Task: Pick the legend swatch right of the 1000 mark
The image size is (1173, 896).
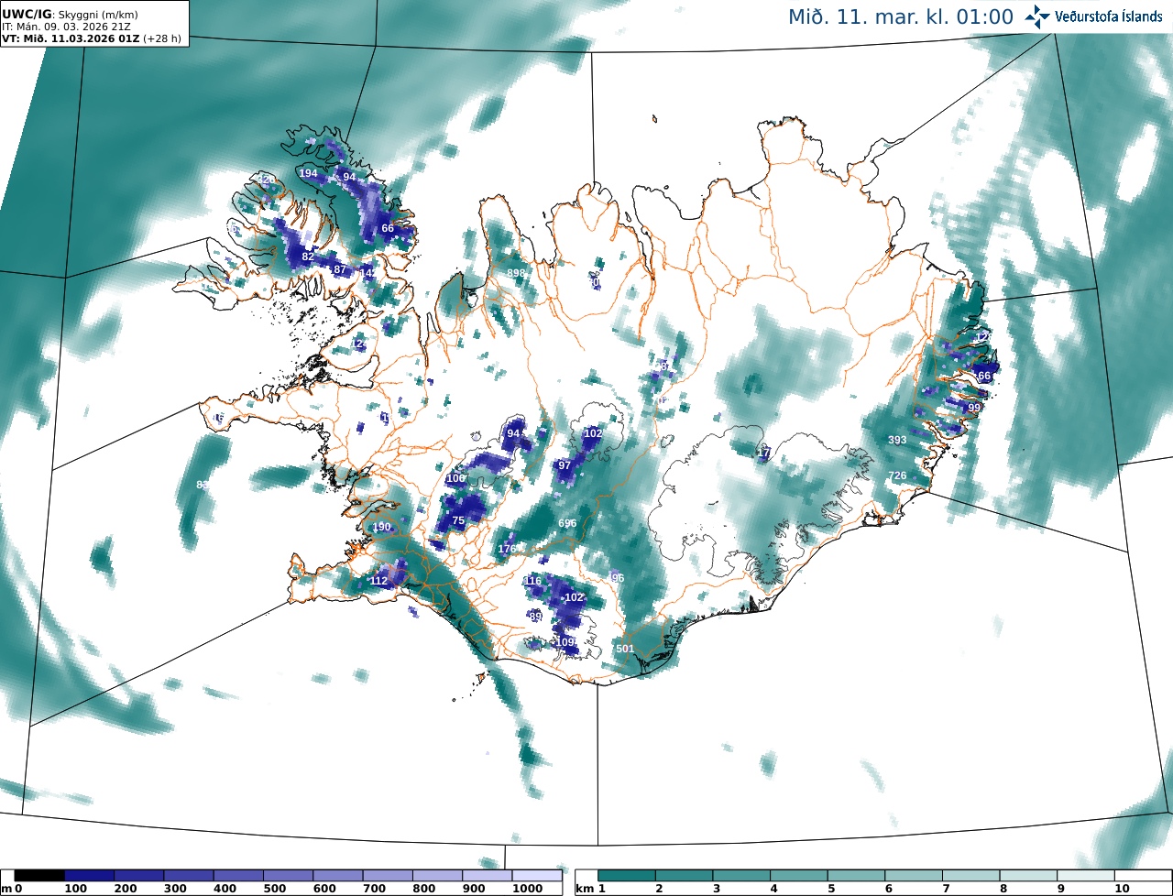Action: tap(536, 876)
